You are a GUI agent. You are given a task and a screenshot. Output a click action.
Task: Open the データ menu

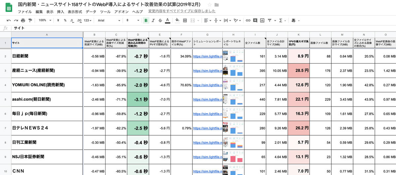click(x=91, y=12)
